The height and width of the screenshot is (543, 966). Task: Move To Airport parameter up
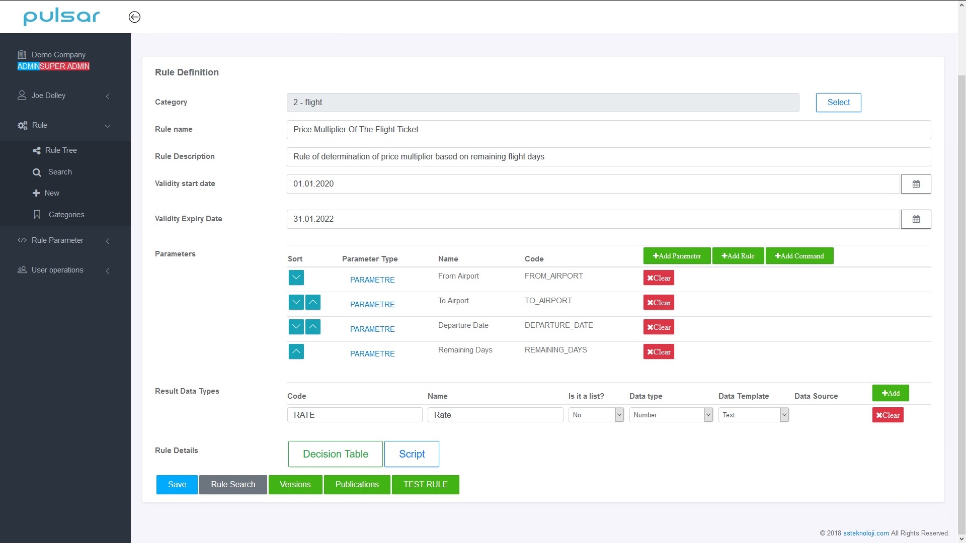click(313, 302)
